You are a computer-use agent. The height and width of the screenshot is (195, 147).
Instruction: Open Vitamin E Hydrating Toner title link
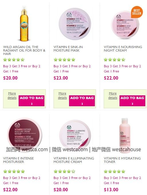click(122, 160)
